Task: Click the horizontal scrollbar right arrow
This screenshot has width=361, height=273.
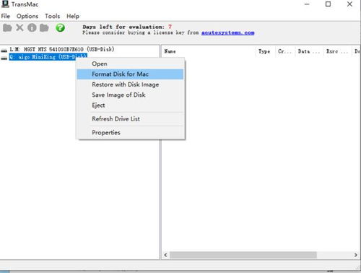Action: click(x=356, y=255)
